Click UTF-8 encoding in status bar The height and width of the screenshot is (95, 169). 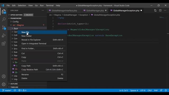(x=143, y=90)
